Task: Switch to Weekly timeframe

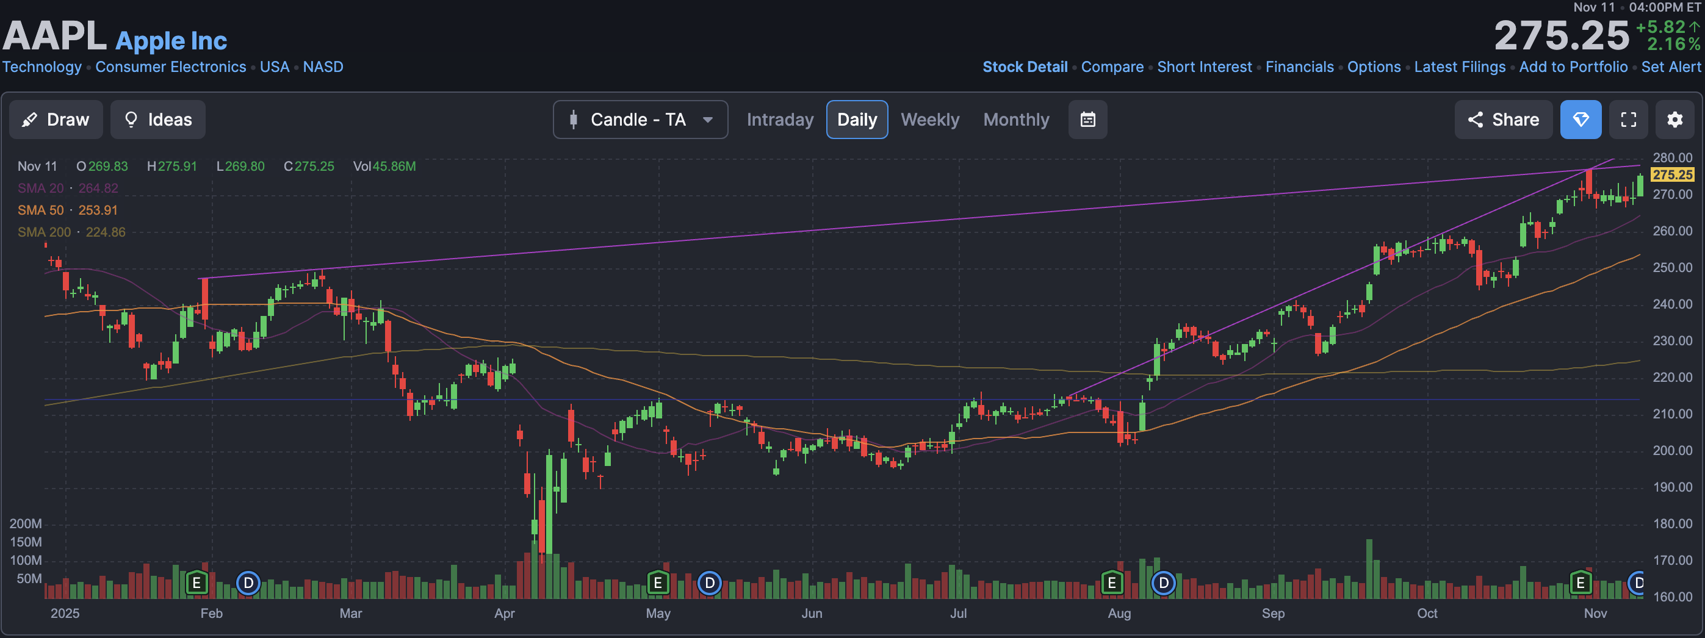Action: [x=929, y=120]
